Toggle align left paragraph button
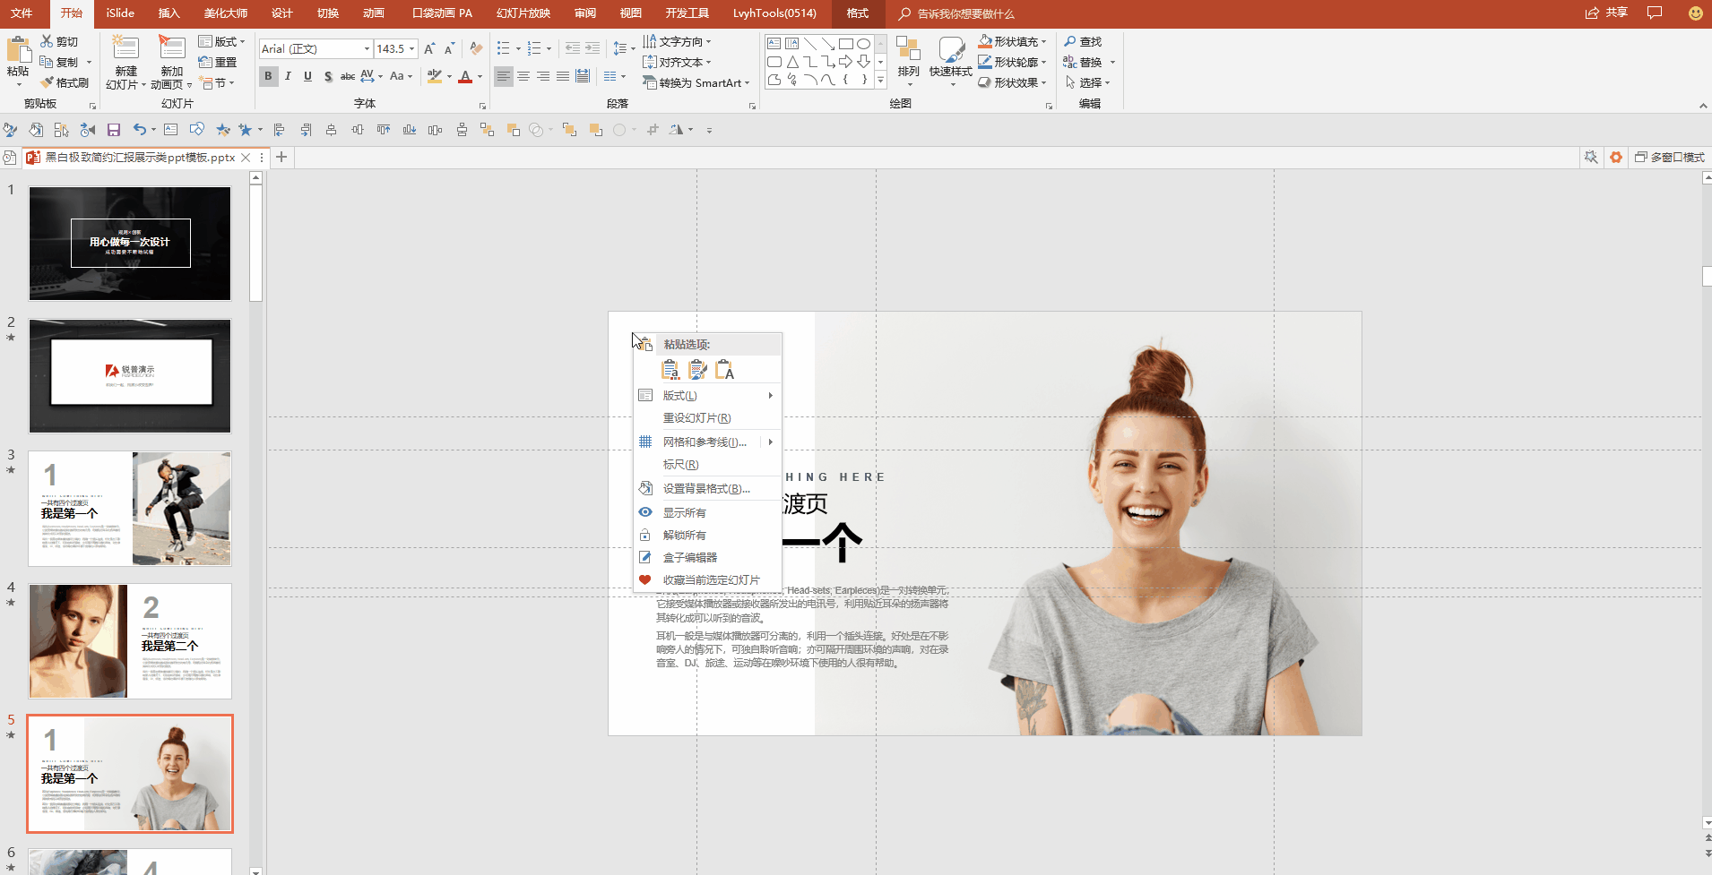1712x875 pixels. pos(504,77)
